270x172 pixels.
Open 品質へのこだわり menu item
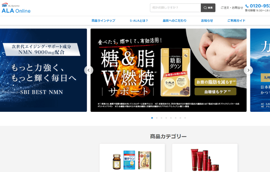tap(175, 21)
